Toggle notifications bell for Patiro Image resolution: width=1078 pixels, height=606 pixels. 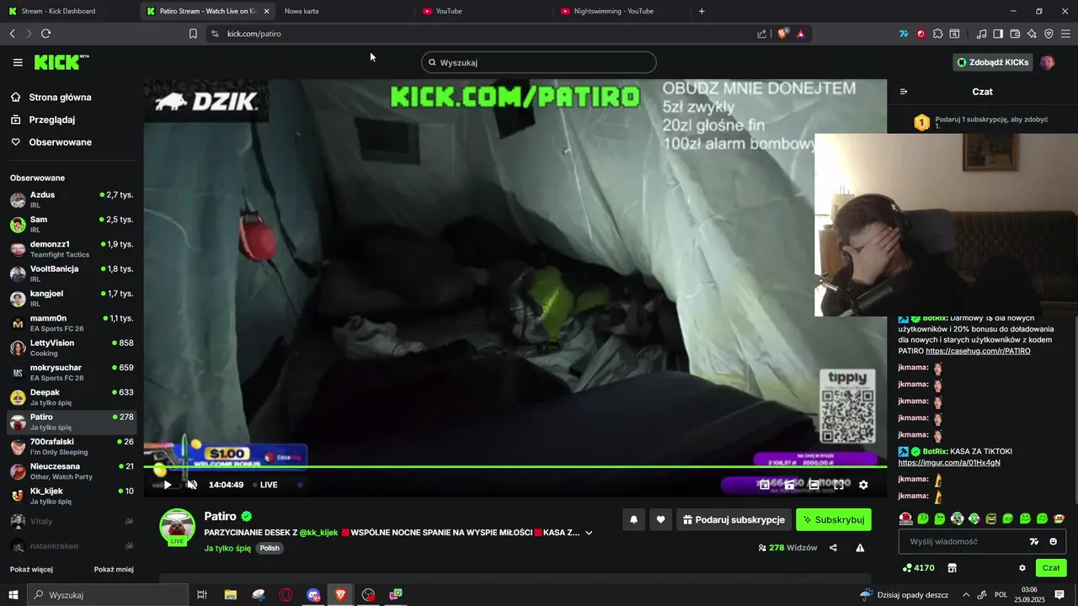[x=634, y=520]
